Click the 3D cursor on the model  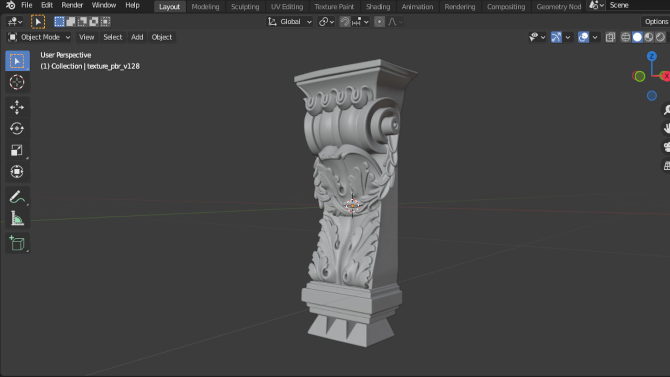[x=352, y=206]
